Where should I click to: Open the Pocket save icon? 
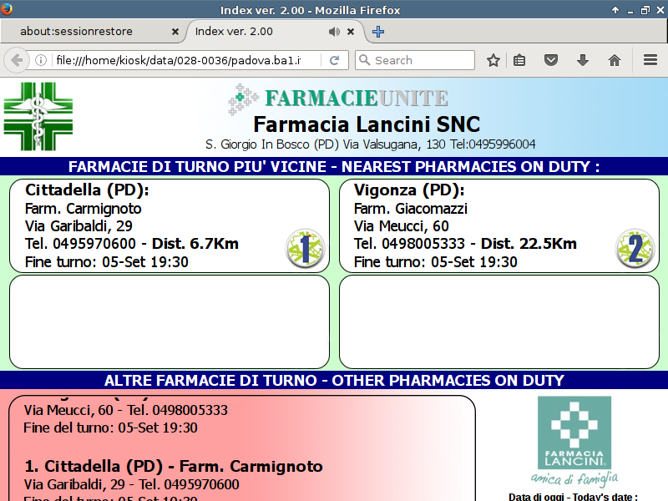point(551,60)
